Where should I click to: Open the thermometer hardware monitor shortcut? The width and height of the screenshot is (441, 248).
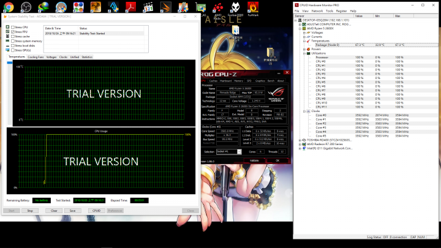tap(183, 7)
